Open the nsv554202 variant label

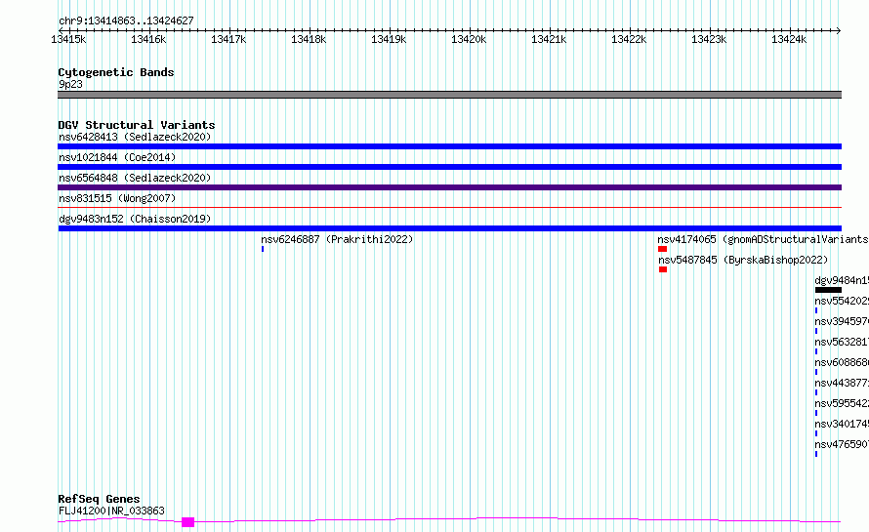click(842, 301)
